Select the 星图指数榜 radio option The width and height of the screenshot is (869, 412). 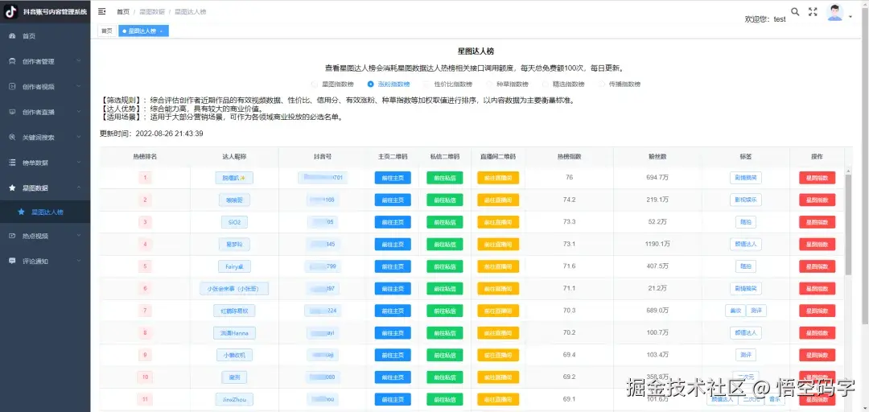(332, 84)
